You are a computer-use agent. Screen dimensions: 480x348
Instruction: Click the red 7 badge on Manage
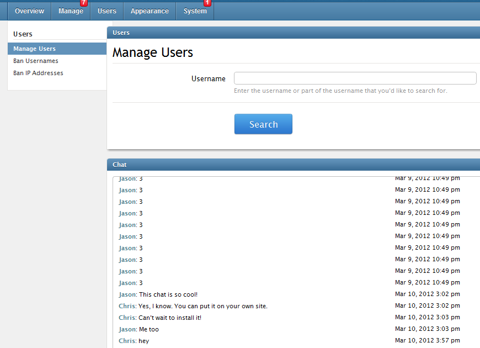pyautogui.click(x=84, y=3)
